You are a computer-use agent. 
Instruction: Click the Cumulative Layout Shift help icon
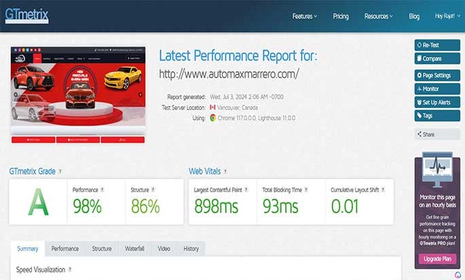click(383, 190)
